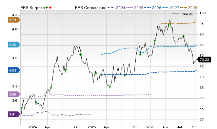This screenshot has width=217, height=129.
Task: Click the 3.8 label on the left EPS axis
Action: pyautogui.click(x=15, y=86)
